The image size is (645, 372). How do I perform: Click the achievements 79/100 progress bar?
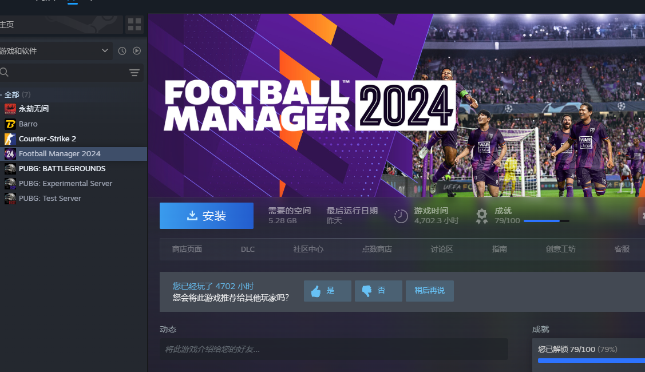pos(546,221)
